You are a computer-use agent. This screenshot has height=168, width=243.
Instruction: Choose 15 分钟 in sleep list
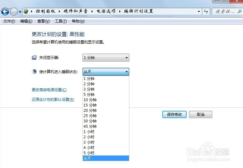(x=106, y=105)
